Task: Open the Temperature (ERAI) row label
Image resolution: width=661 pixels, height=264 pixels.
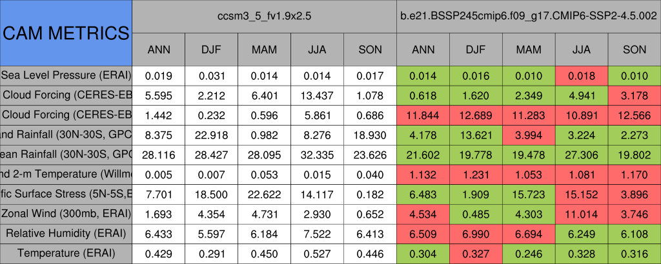Action: click(x=66, y=253)
